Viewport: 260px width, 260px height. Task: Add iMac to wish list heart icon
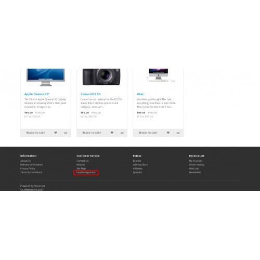[x=168, y=133]
